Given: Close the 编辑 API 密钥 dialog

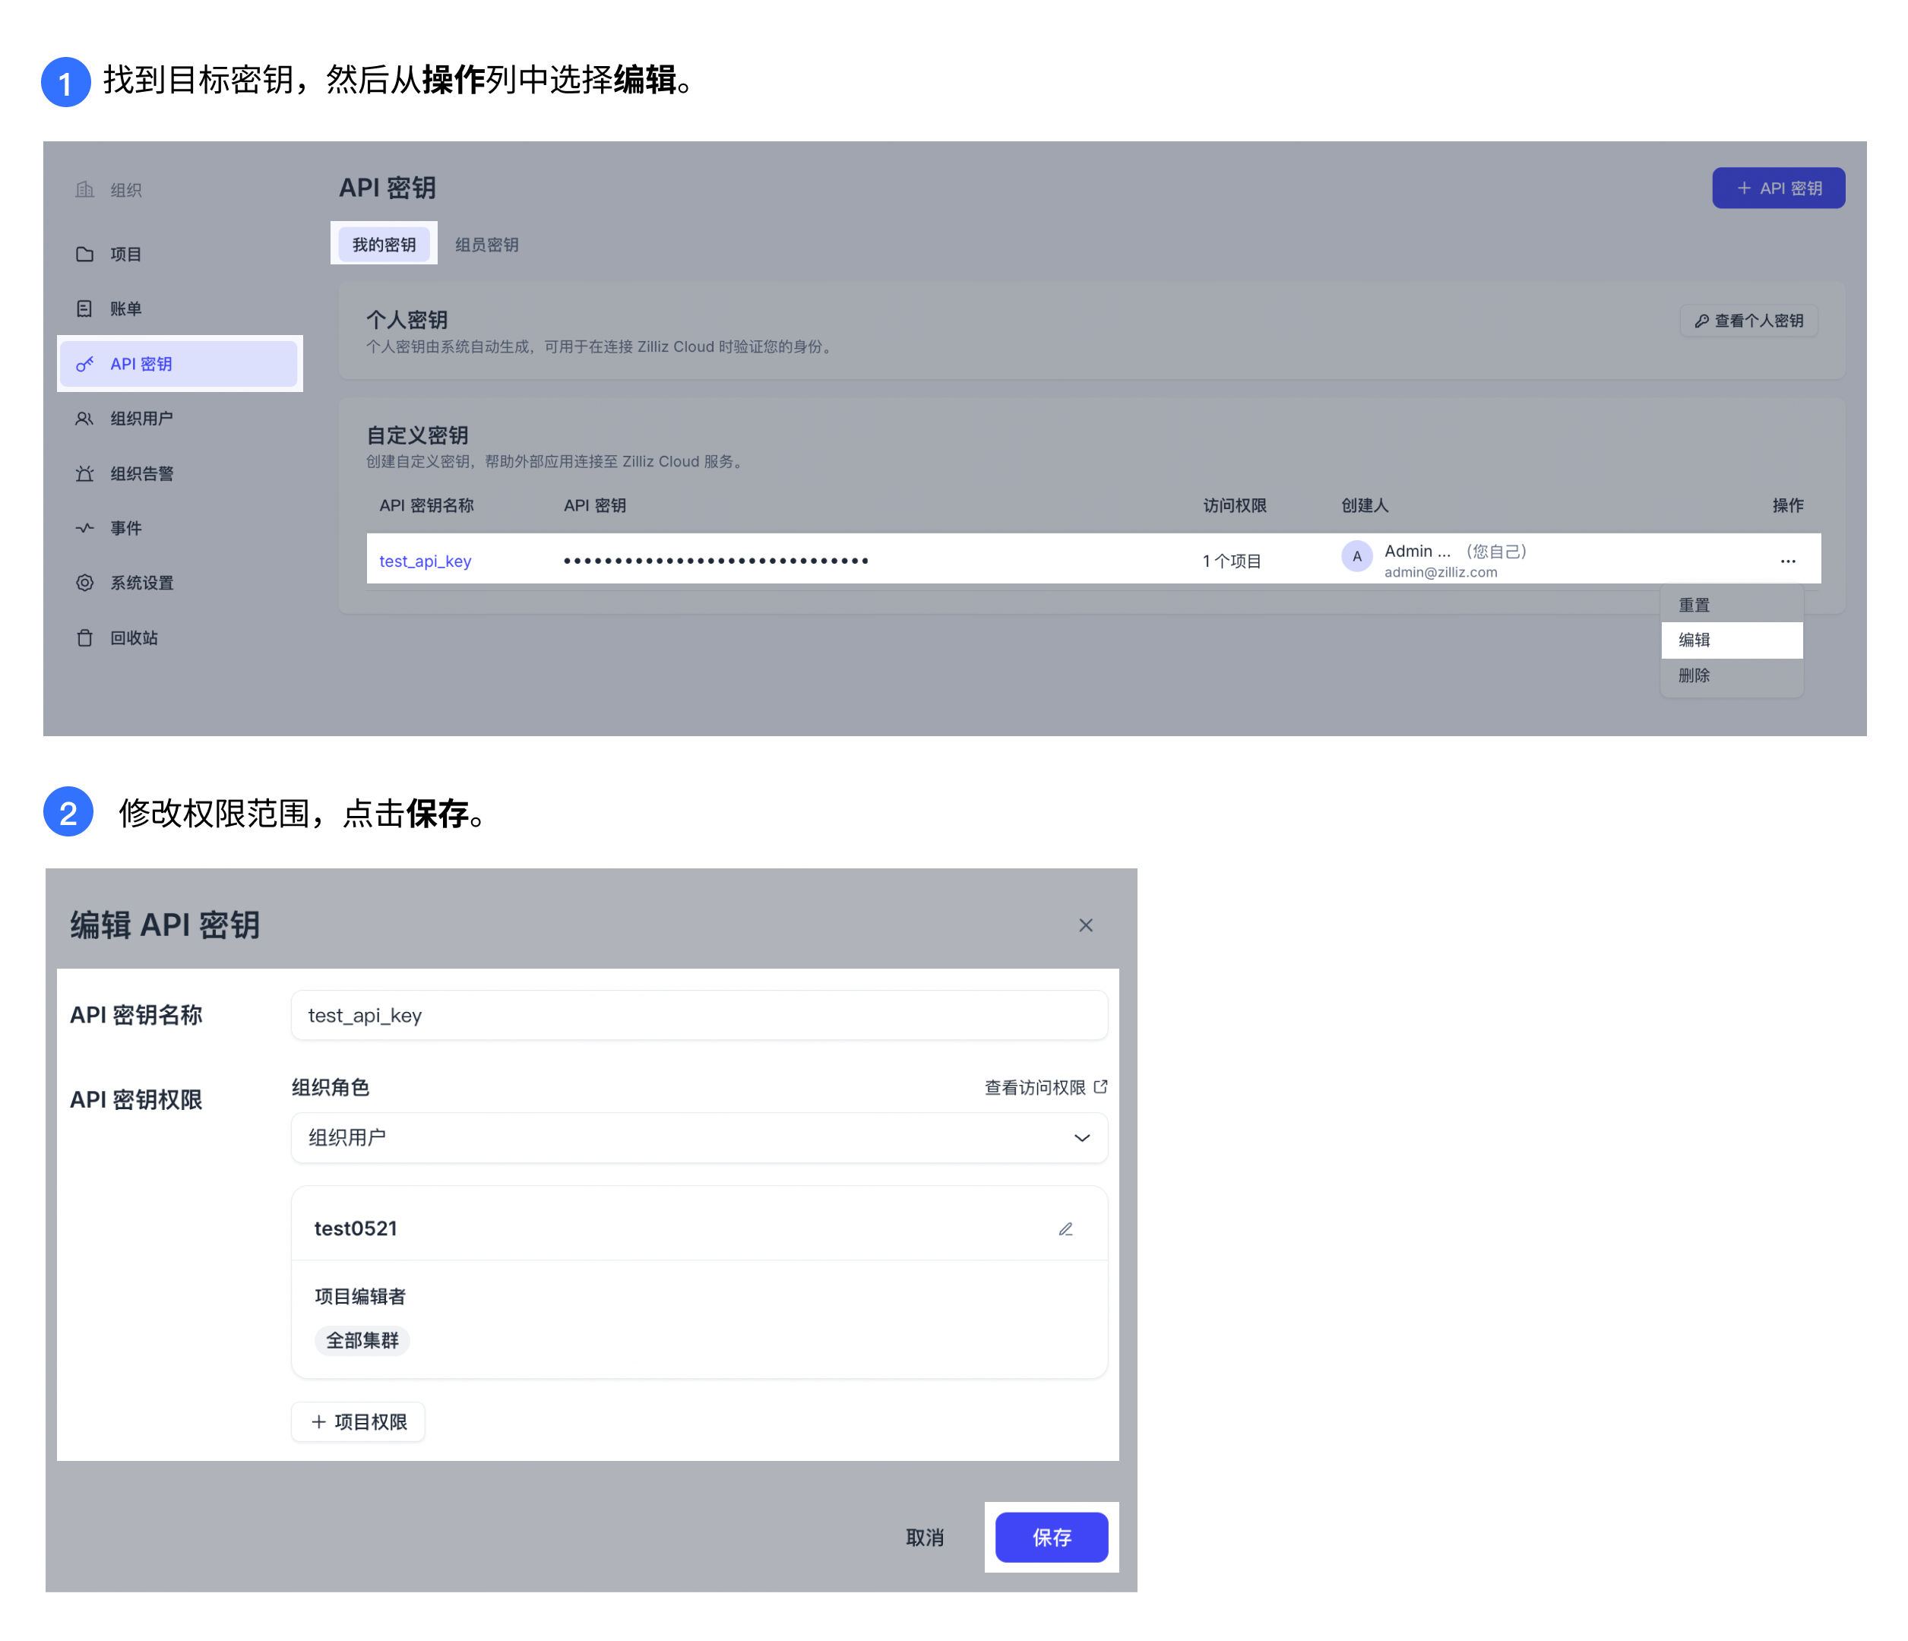Looking at the screenshot, I should tap(1086, 925).
